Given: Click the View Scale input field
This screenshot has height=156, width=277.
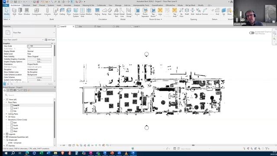Looking at the screenshot, I should [39, 46].
